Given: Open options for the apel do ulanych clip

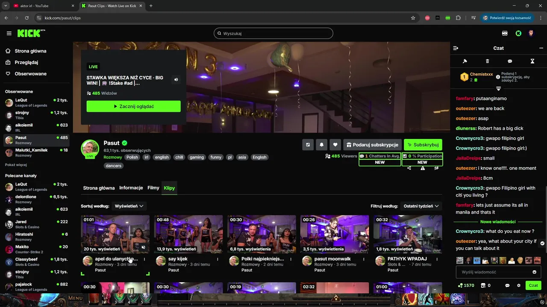Looking at the screenshot, I should pos(144,259).
